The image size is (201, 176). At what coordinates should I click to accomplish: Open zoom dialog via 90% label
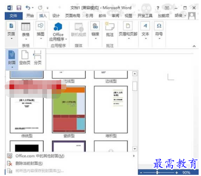186,173
